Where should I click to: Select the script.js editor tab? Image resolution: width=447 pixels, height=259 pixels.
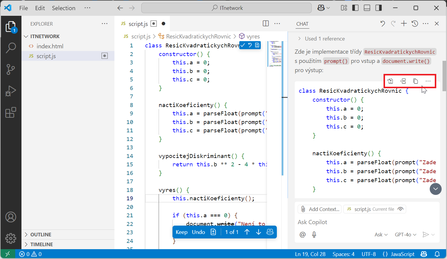click(138, 24)
